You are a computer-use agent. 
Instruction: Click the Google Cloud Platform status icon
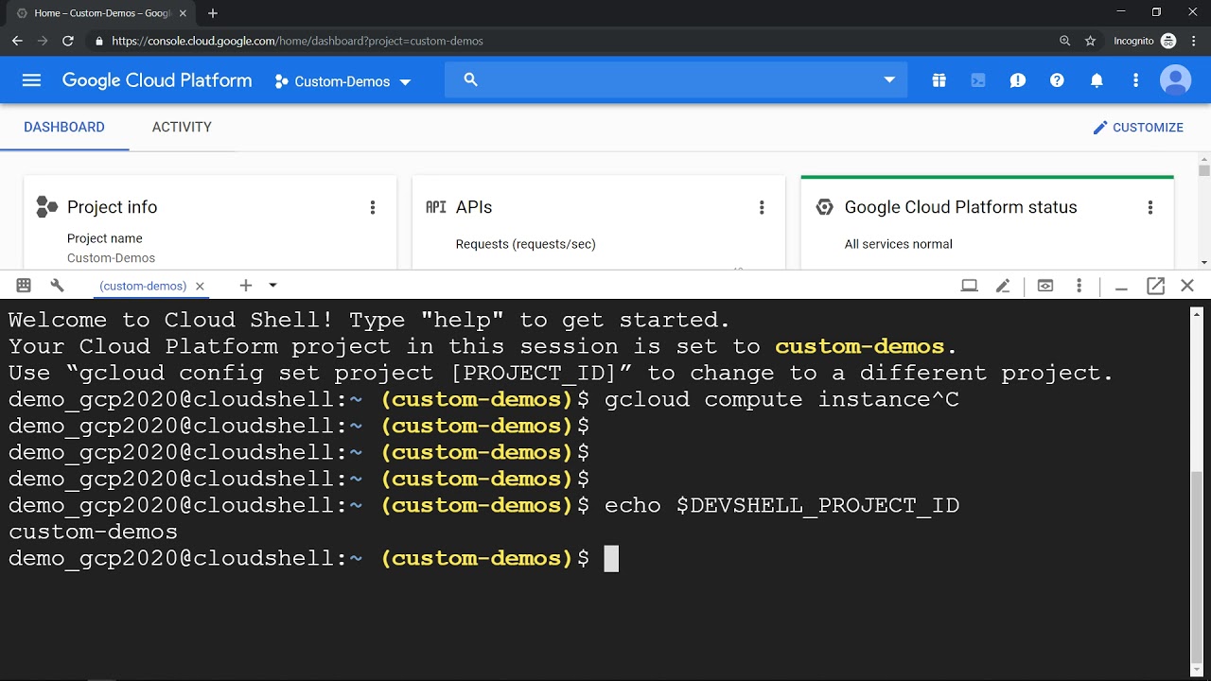[824, 207]
